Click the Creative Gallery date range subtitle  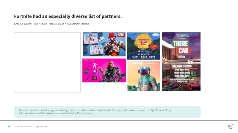(51, 24)
